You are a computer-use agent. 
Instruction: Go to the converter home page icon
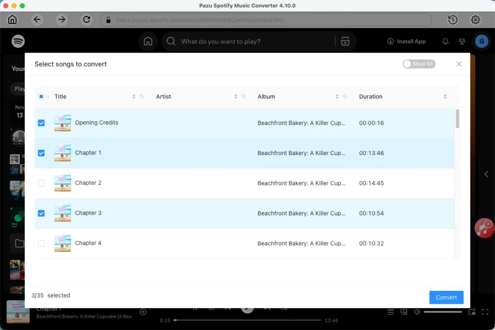[x=12, y=19]
